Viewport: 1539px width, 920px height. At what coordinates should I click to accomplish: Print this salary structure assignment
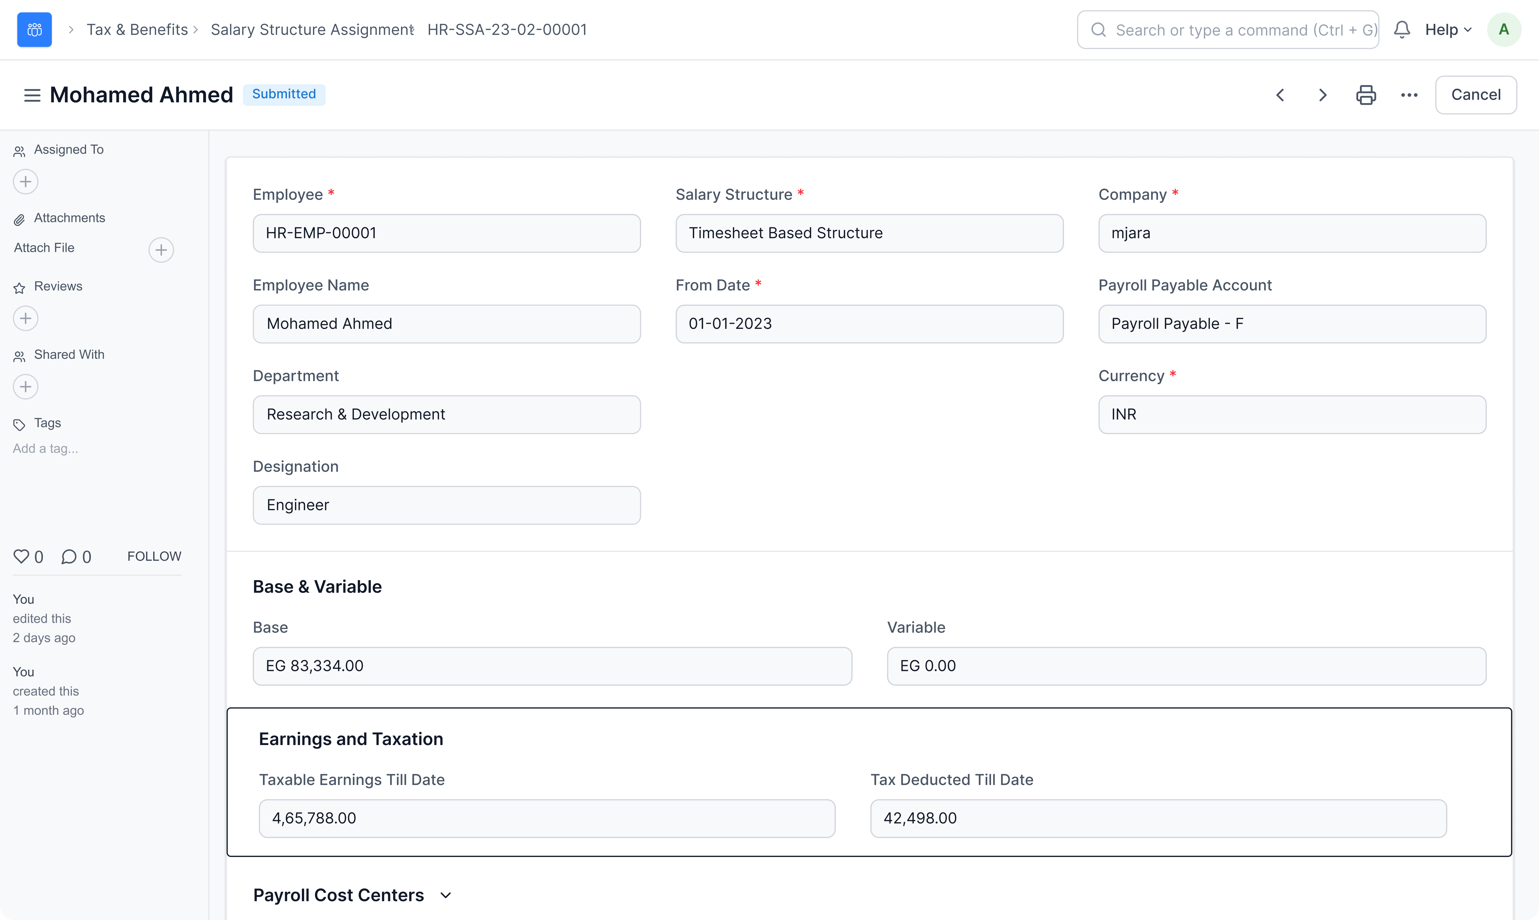(x=1366, y=95)
